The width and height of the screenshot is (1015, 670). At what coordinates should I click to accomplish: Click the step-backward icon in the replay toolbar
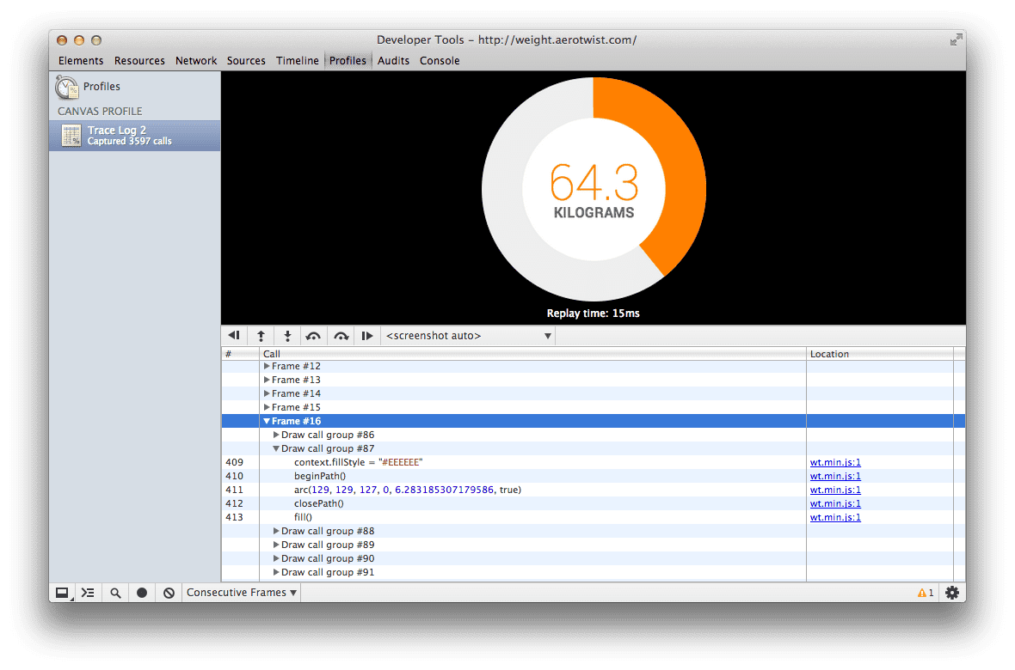[x=233, y=335]
